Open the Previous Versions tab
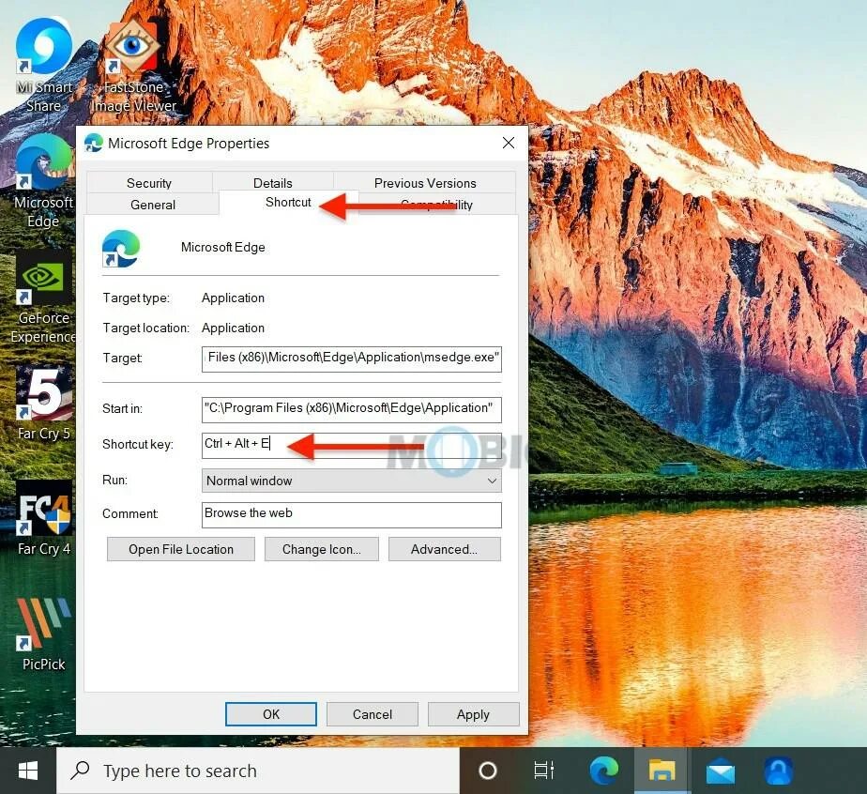Screen dimensions: 867x794 click(425, 183)
